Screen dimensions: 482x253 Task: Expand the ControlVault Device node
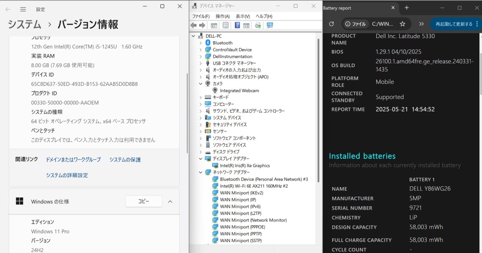coord(201,50)
